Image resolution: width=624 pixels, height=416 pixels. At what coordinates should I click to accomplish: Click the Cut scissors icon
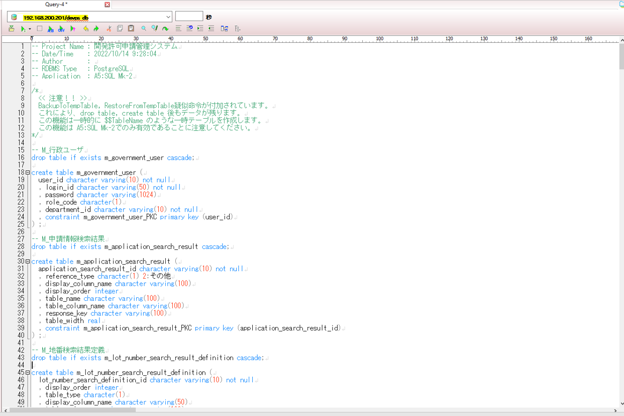coord(109,29)
